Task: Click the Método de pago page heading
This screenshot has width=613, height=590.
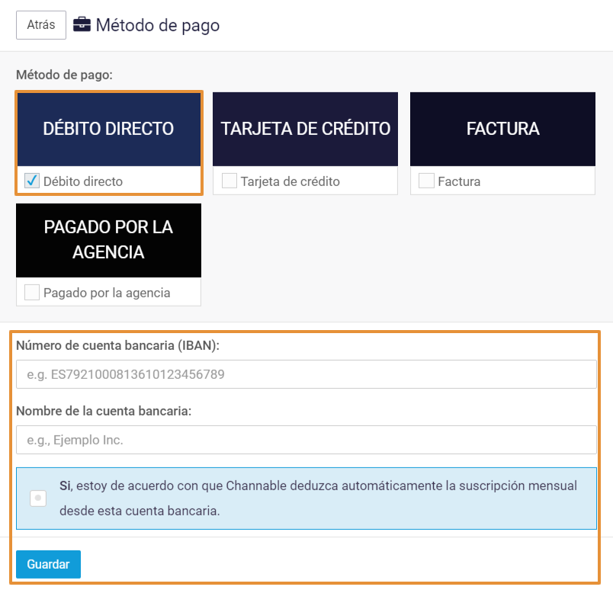Action: pos(158,25)
